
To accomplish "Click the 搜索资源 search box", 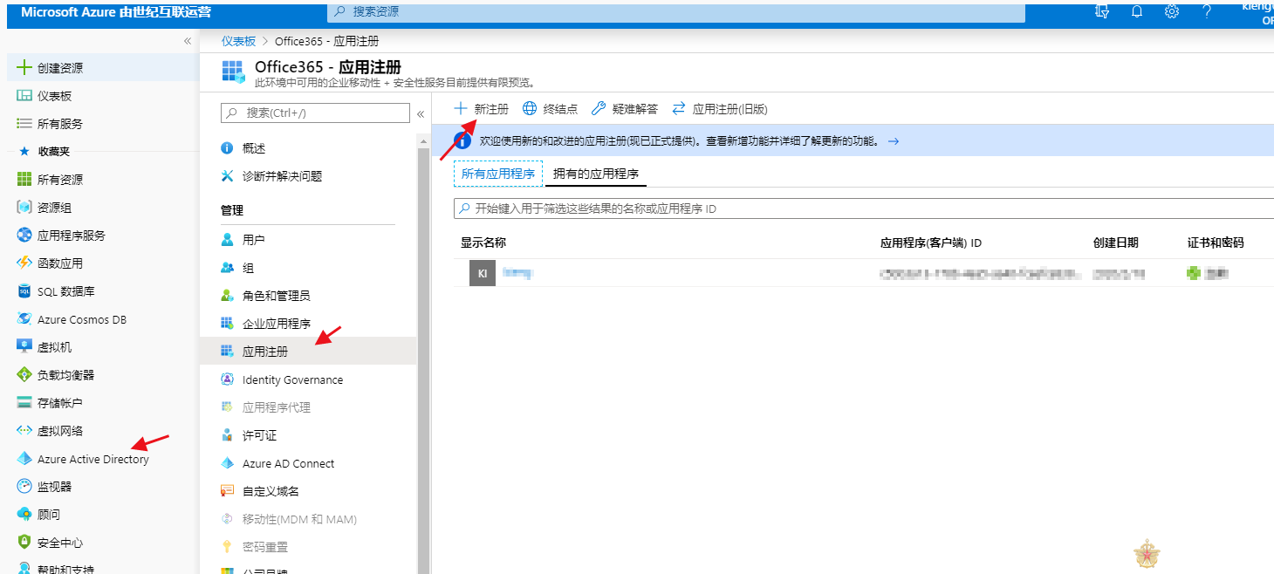I will click(x=675, y=11).
